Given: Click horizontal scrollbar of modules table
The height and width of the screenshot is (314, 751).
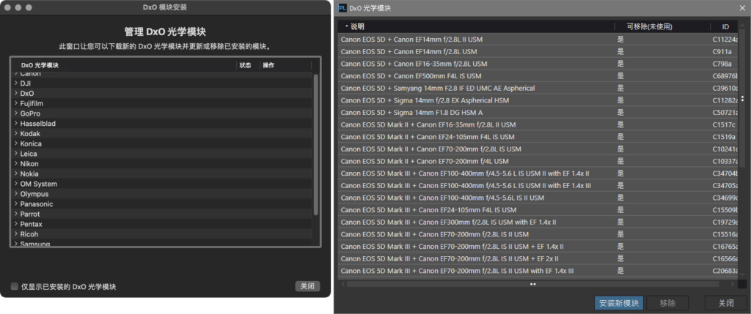Looking at the screenshot, I should pyautogui.click(x=532, y=284).
